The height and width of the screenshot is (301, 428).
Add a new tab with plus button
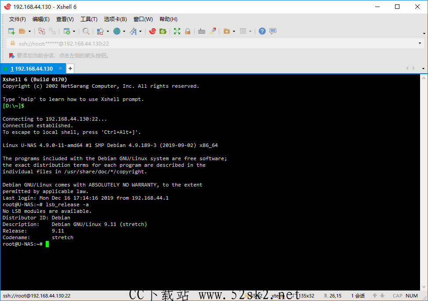click(70, 68)
